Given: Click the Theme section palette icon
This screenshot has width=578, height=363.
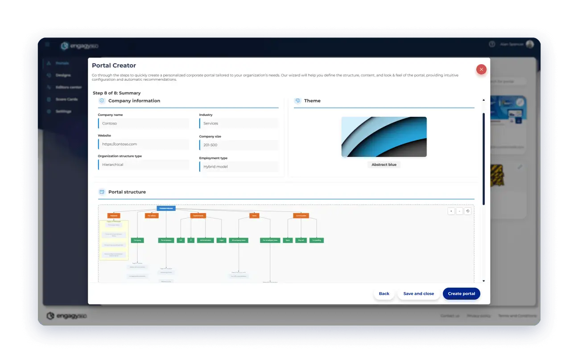Looking at the screenshot, I should tap(297, 101).
